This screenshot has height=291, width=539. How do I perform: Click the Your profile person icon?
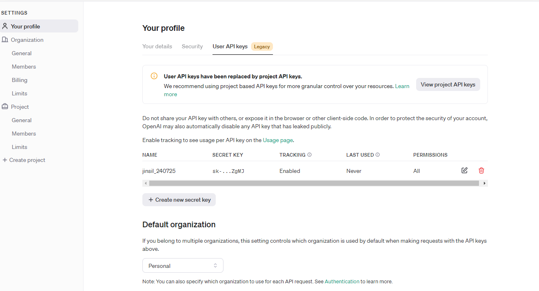click(5, 26)
